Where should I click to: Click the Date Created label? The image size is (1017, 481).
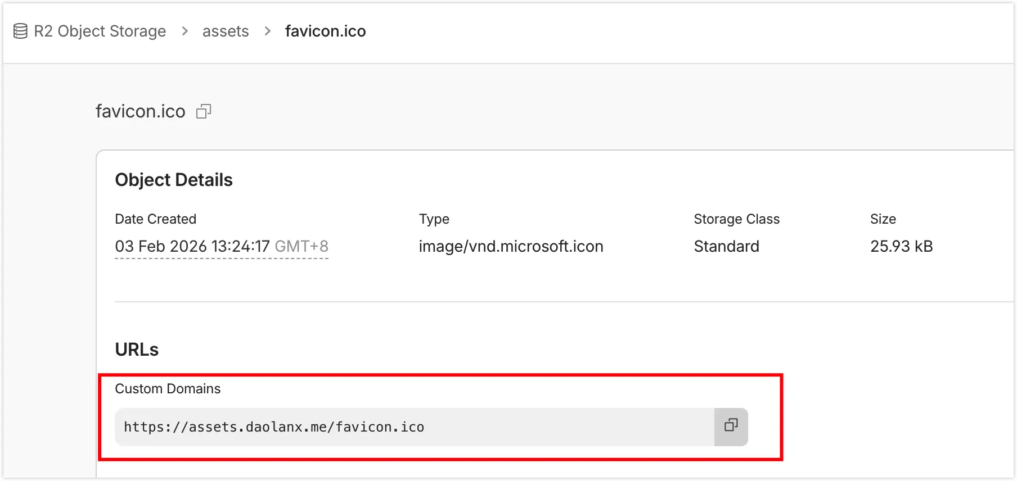[155, 219]
